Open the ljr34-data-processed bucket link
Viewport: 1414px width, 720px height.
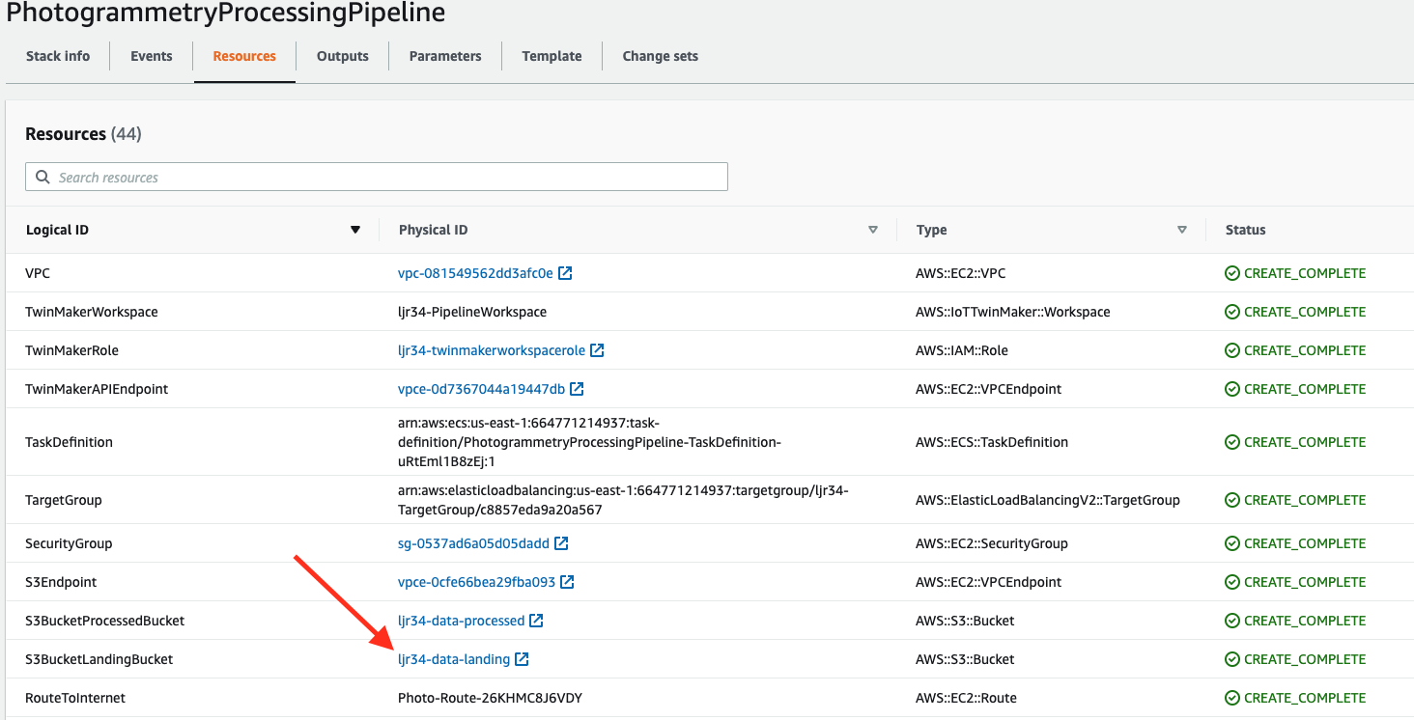461,621
